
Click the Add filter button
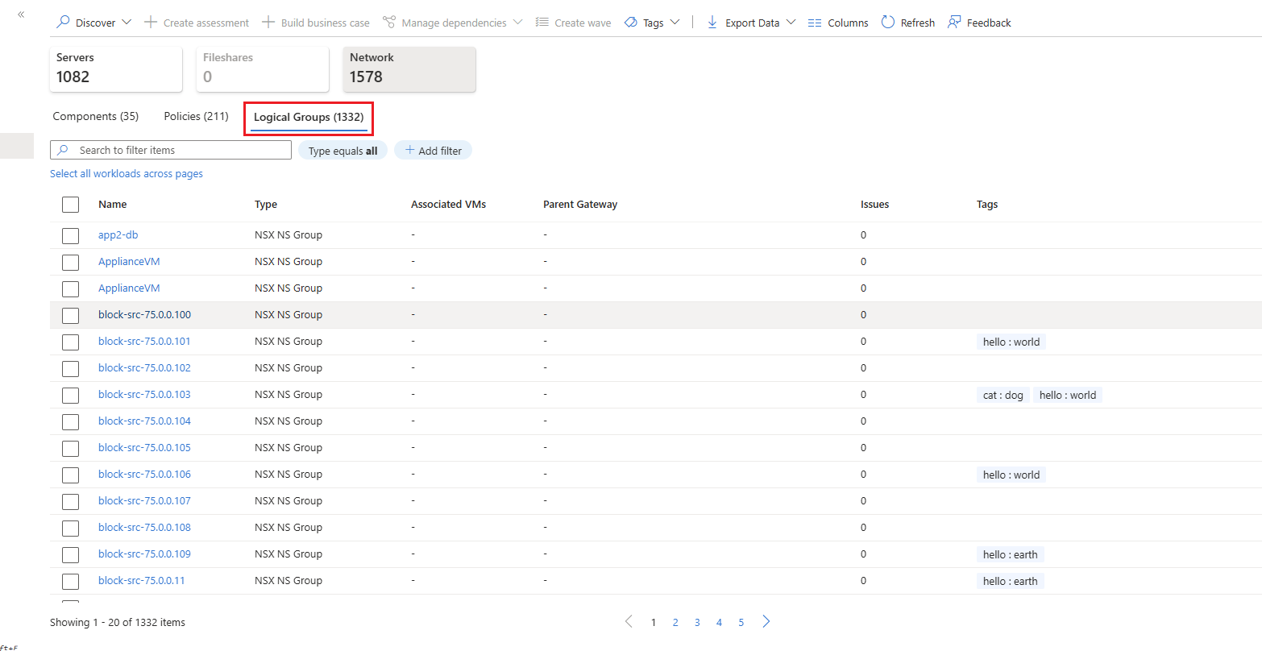click(433, 151)
